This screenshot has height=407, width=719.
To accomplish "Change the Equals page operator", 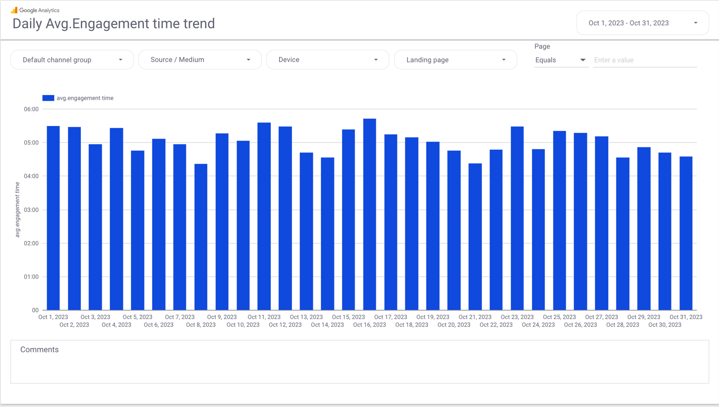I will click(560, 60).
